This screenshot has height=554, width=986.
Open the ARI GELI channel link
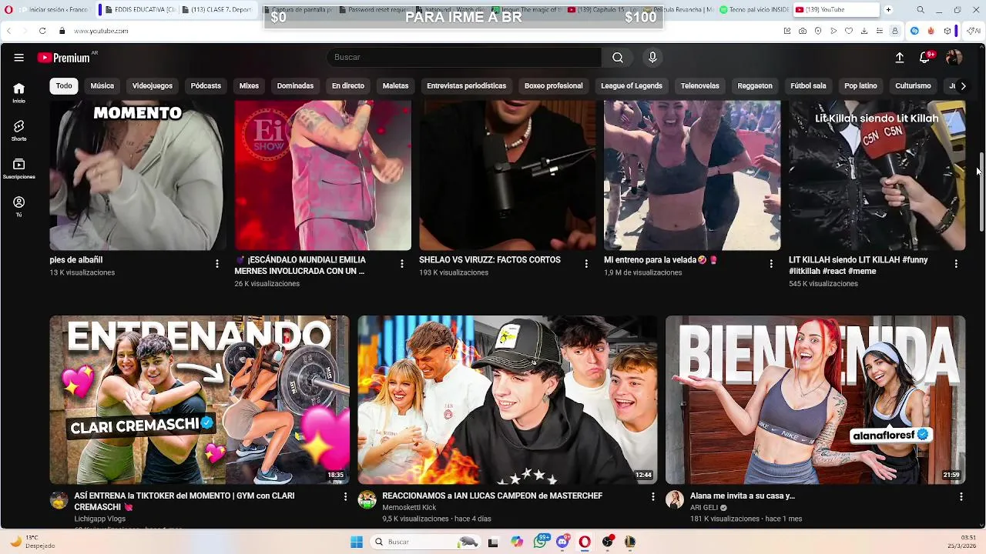tap(704, 508)
